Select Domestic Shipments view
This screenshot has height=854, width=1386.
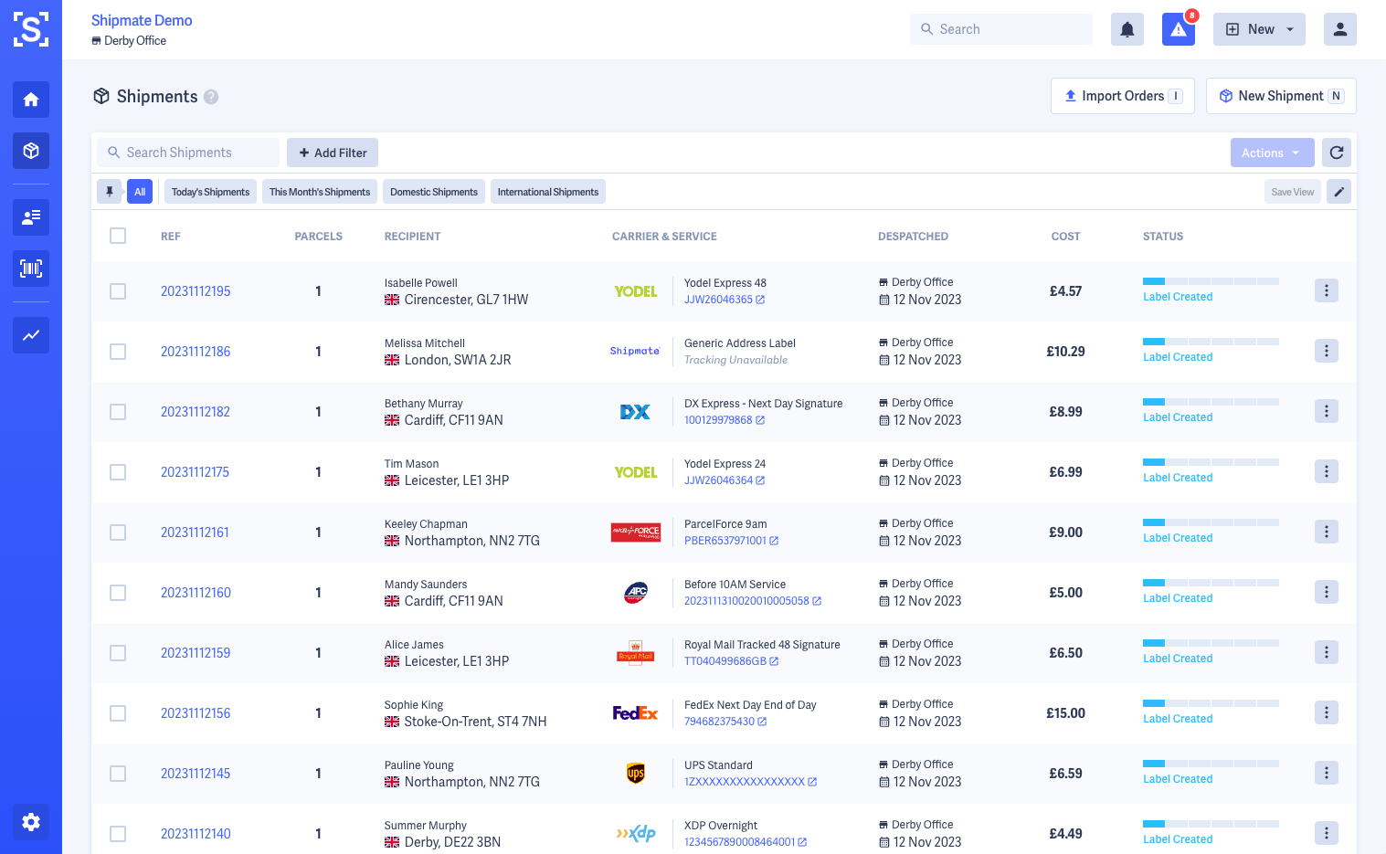(x=434, y=192)
